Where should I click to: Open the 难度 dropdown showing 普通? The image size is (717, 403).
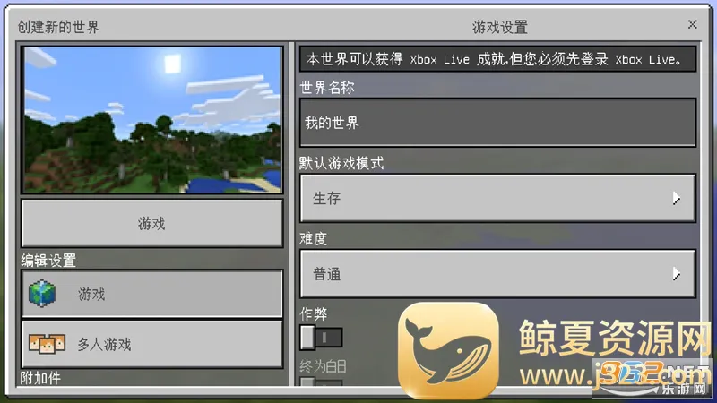497,274
